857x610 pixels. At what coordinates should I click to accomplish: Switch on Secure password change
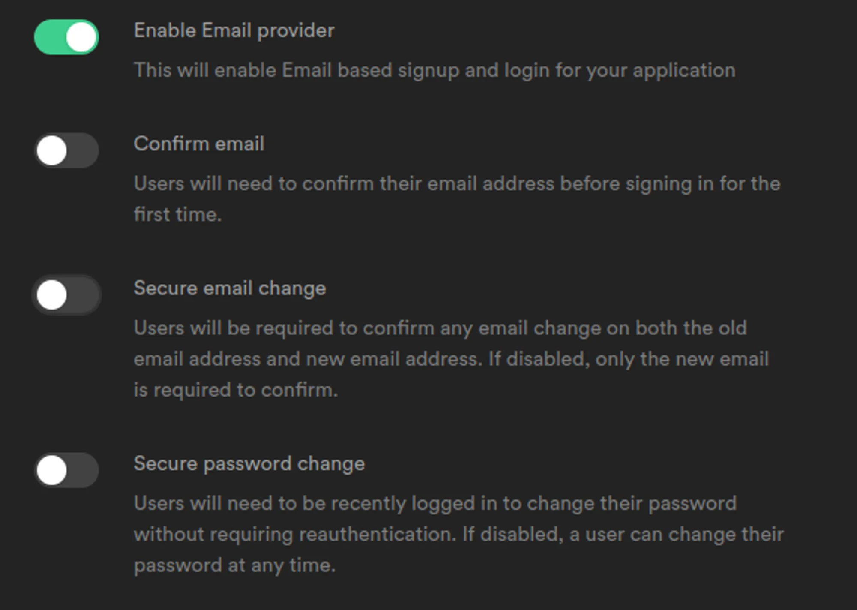pos(66,470)
